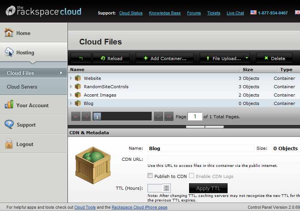Click the panel splitter collapse handle
The height and width of the screenshot is (211, 300).
point(205,127)
